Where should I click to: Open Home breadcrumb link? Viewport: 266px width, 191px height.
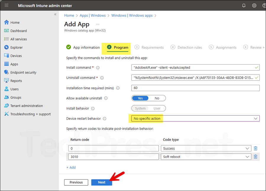pyautogui.click(x=69, y=15)
